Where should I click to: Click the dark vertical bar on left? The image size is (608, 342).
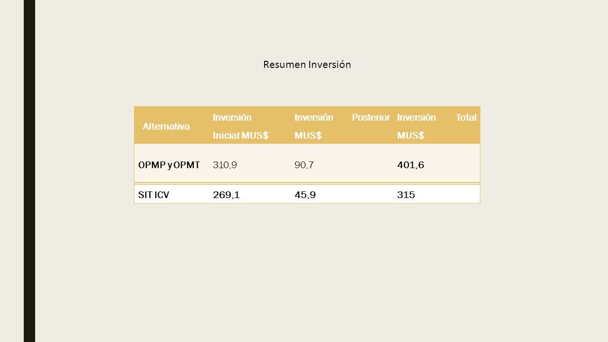coord(29,171)
